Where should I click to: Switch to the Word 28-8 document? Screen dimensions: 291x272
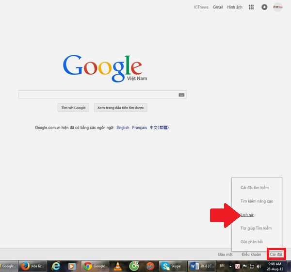(202, 266)
